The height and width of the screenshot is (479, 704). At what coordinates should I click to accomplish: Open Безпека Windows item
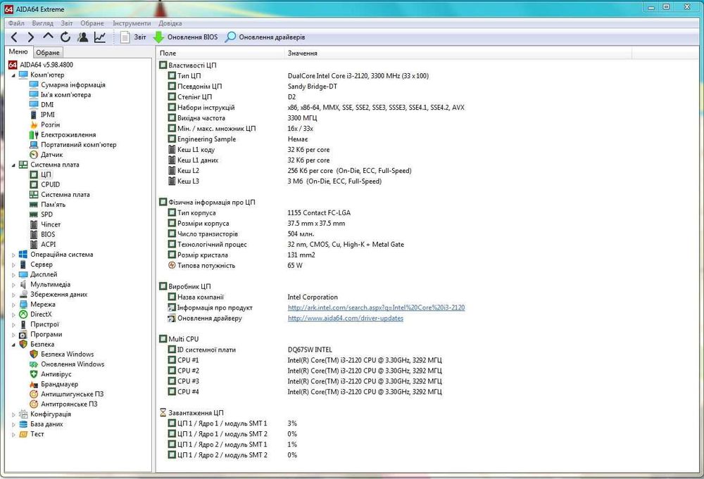pyautogui.click(x=68, y=355)
